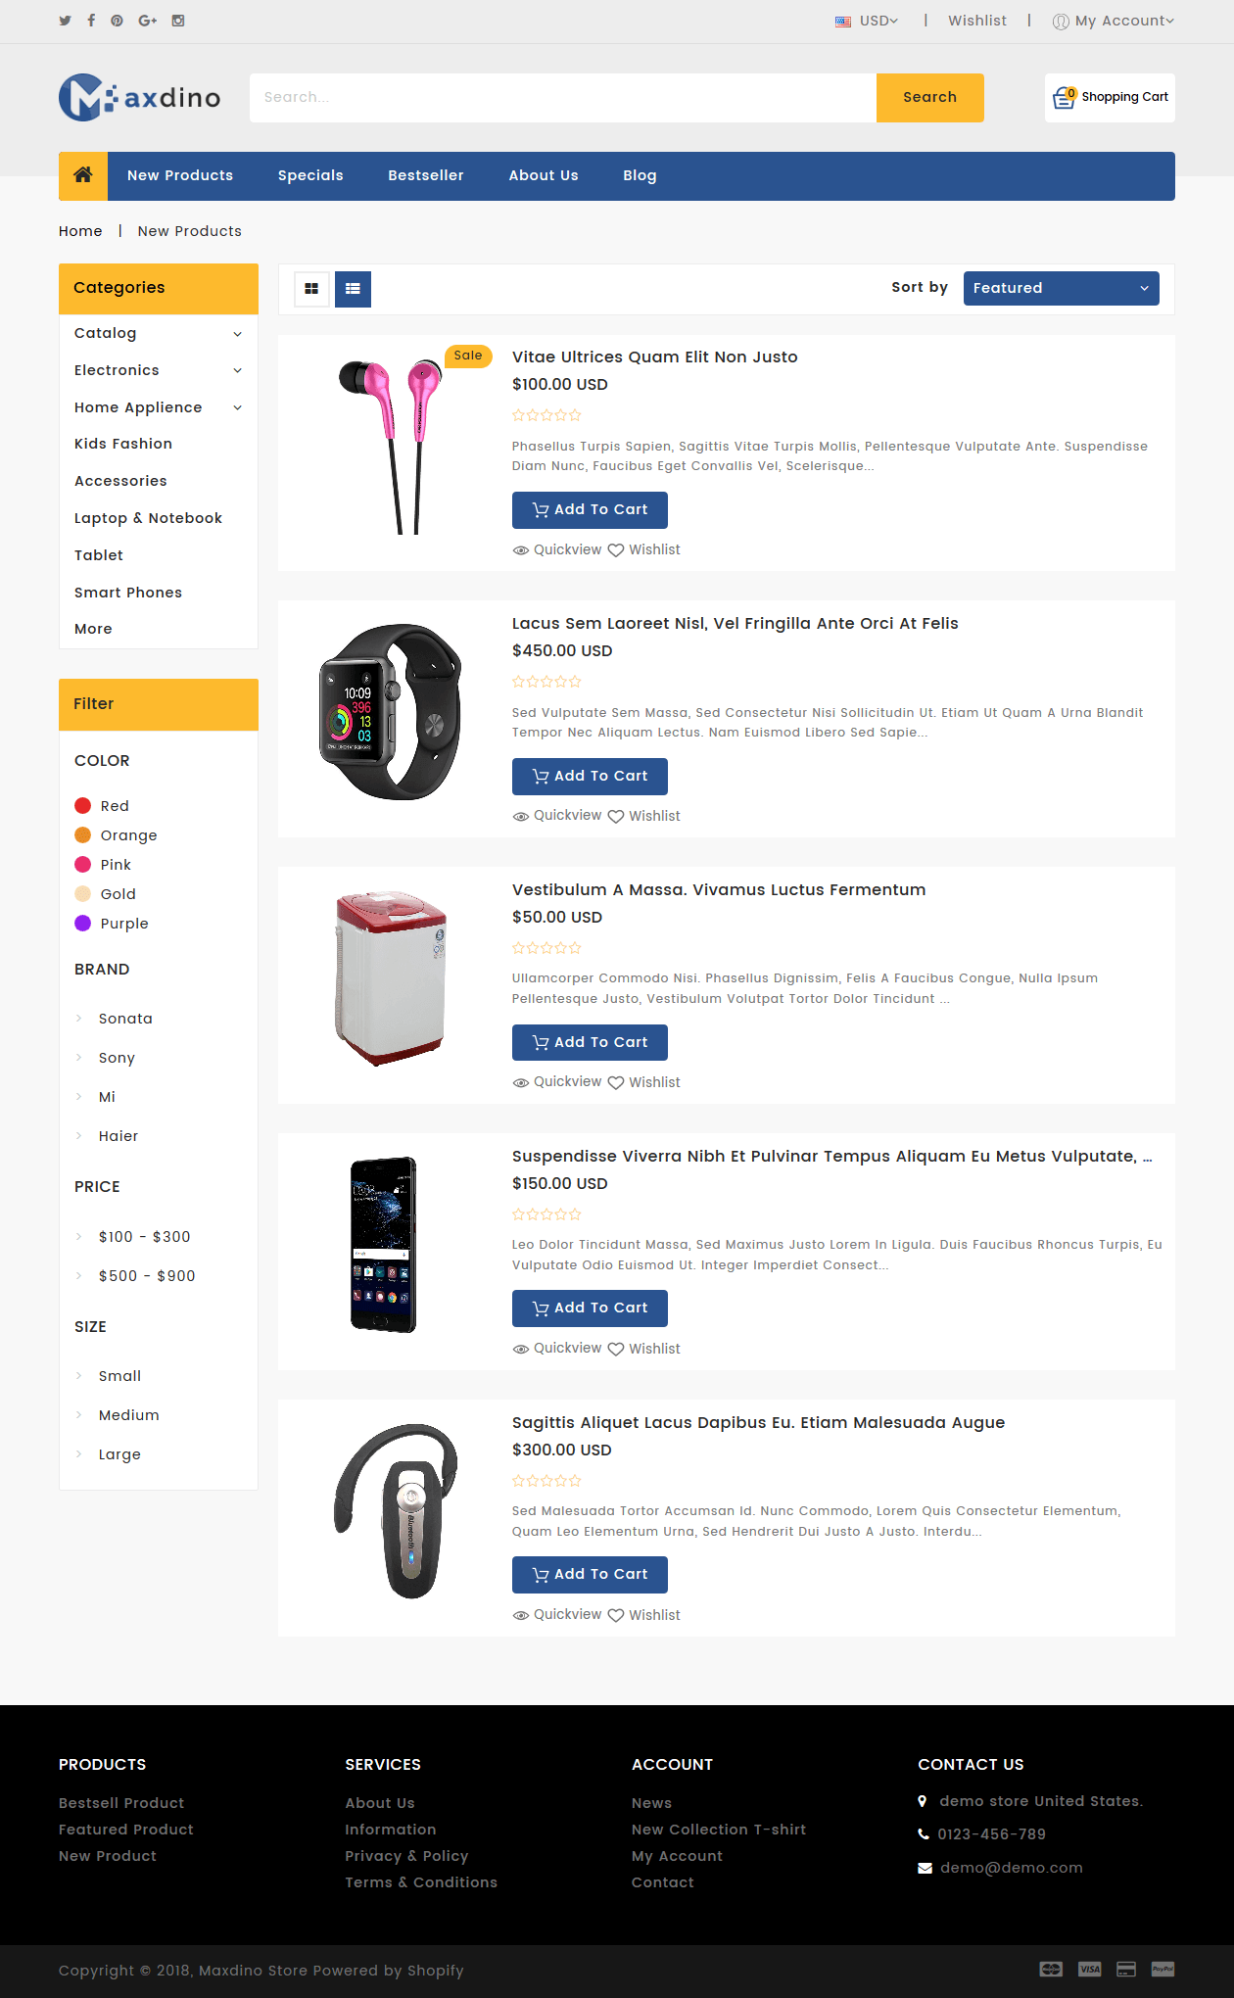The width and height of the screenshot is (1234, 1998).
Task: Open Quickview for the smartwatch product
Action: pos(557,816)
